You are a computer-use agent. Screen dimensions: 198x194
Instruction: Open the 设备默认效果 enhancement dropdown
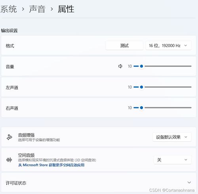tap(172, 137)
